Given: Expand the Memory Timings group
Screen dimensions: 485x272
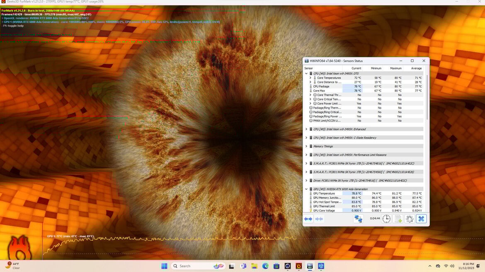Looking at the screenshot, I should point(306,146).
